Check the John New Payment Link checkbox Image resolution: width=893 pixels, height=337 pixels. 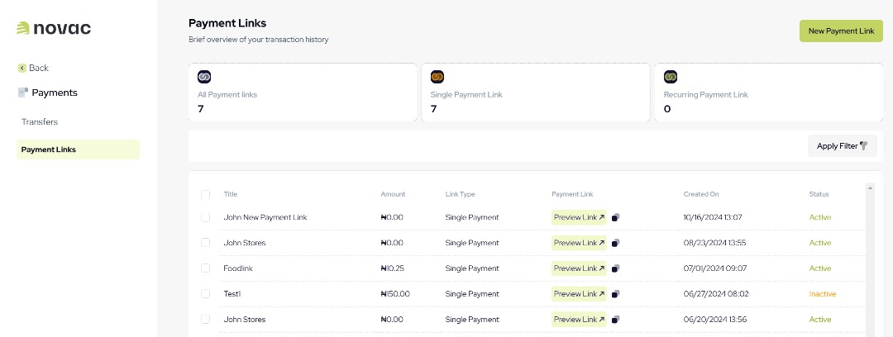coord(205,217)
